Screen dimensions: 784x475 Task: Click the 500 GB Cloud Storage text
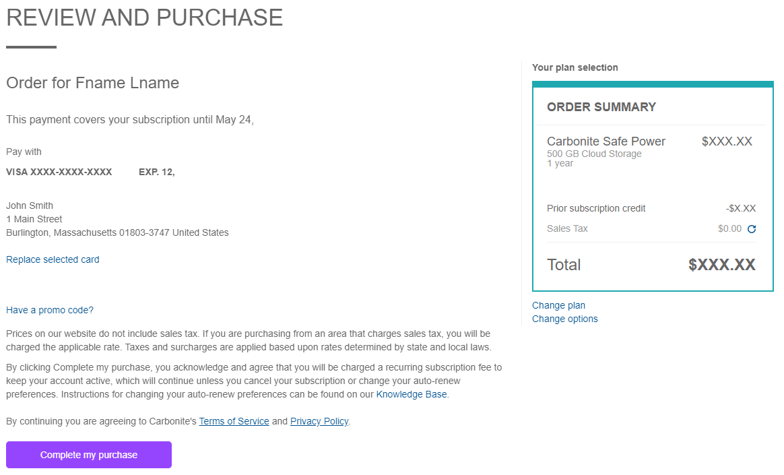click(594, 154)
